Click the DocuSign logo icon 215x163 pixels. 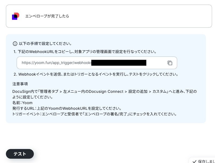tap(16, 16)
